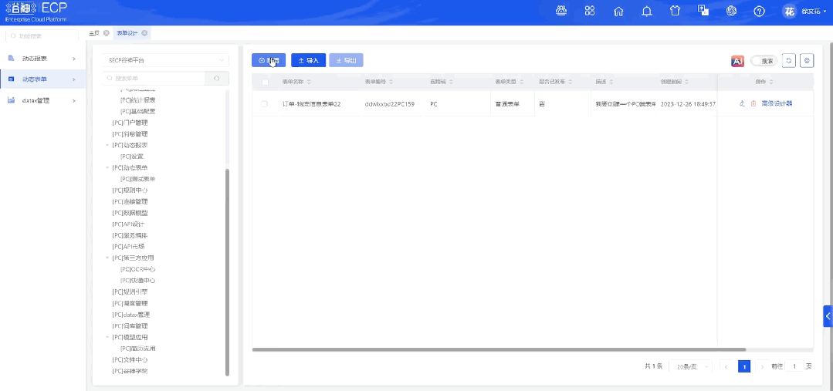Refresh the form table
The image size is (833, 391).
[x=789, y=60]
